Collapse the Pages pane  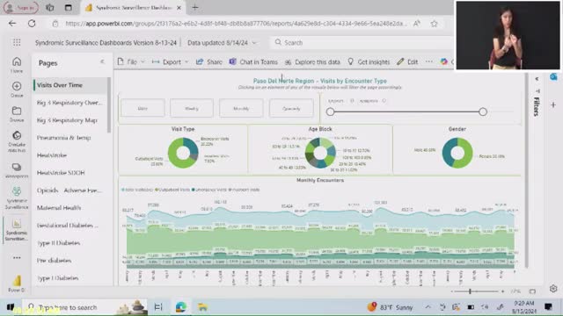point(102,61)
